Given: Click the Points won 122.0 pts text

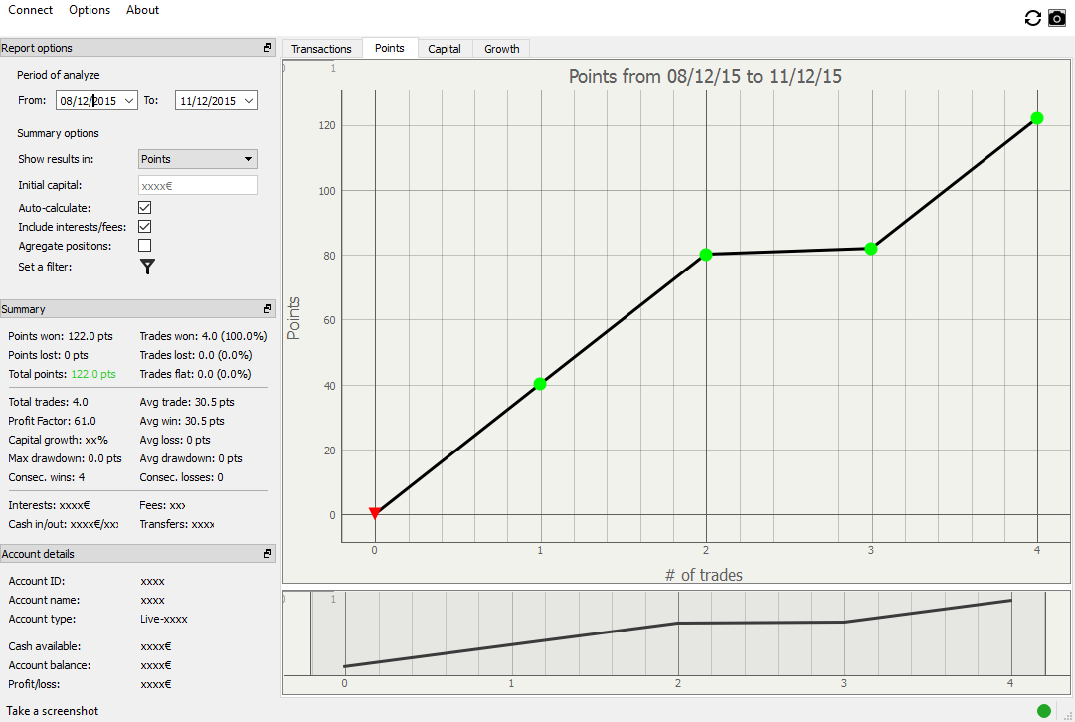Looking at the screenshot, I should (x=61, y=337).
